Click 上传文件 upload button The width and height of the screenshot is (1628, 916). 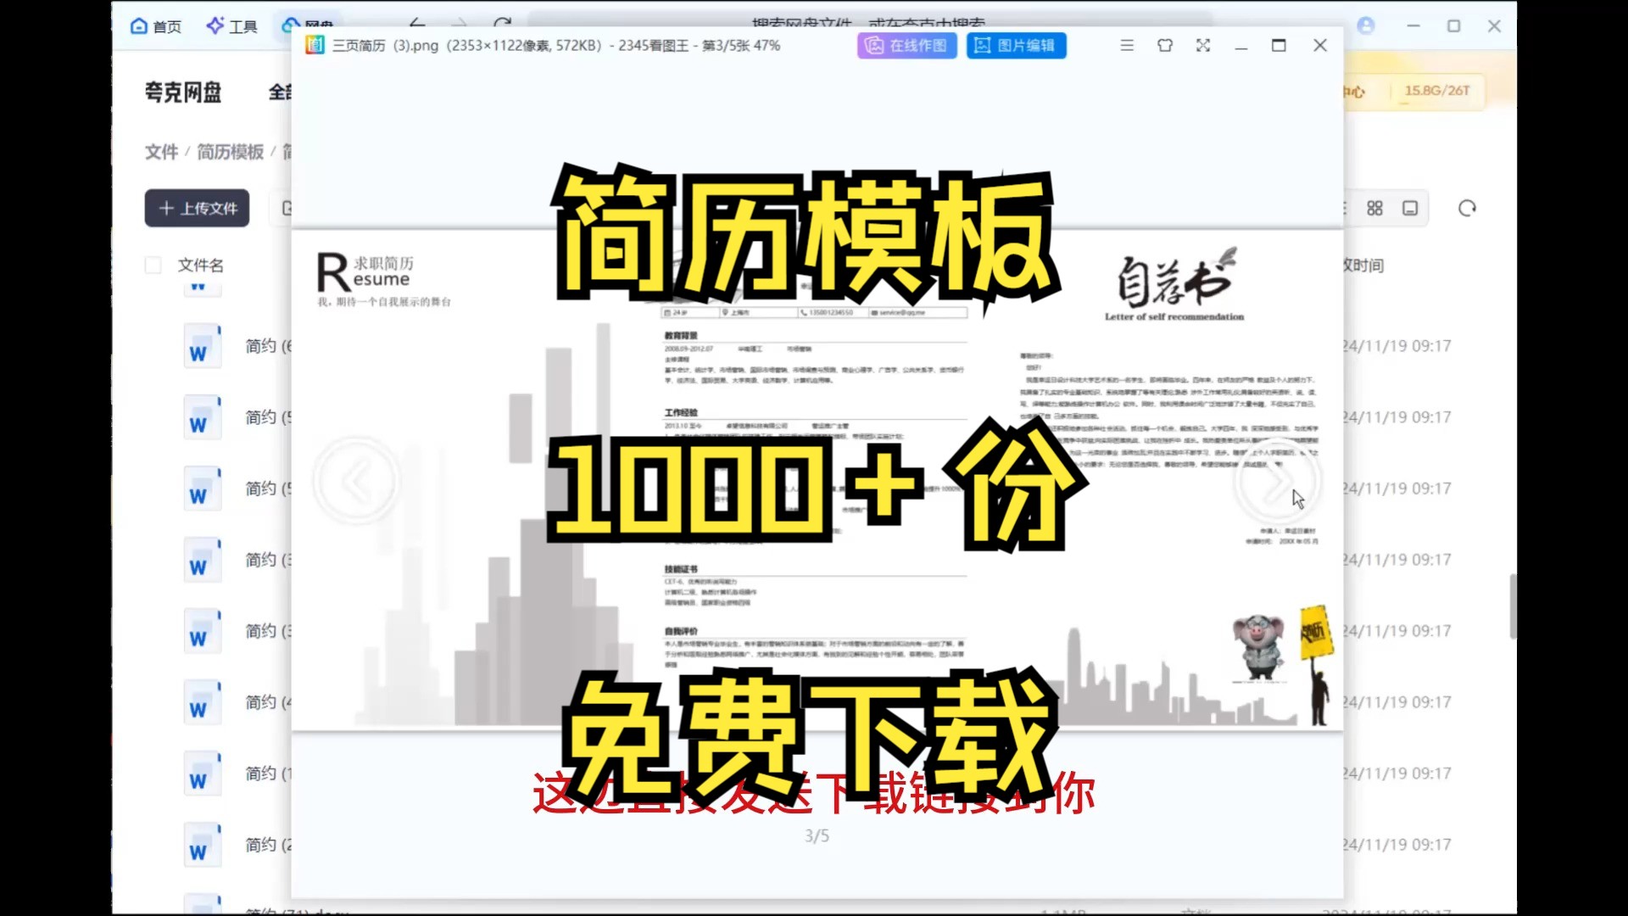(197, 208)
